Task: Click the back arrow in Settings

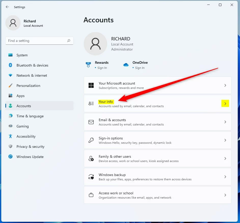Action: pyautogui.click(x=7, y=7)
